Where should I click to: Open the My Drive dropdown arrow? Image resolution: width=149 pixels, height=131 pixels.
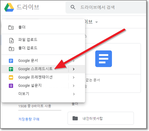97,22
